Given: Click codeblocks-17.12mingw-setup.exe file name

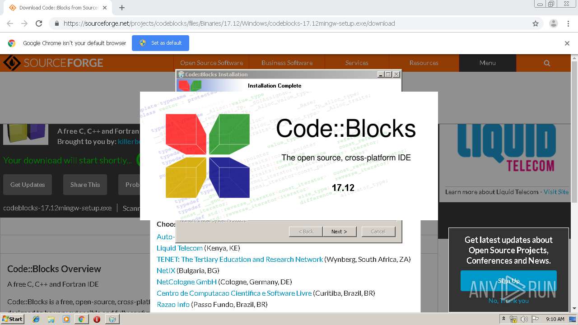Looking at the screenshot, I should point(57,208).
